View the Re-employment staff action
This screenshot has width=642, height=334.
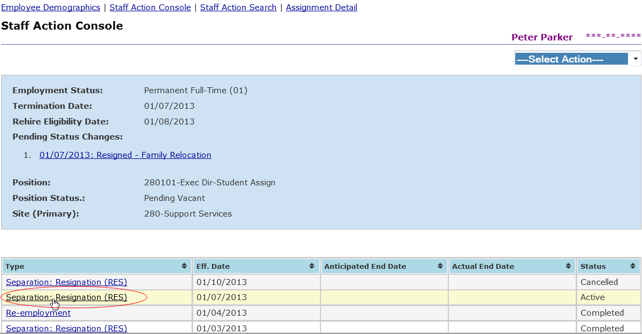38,313
